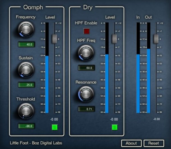Image resolution: width=171 pixels, height=149 pixels.
Task: Click the Oomph Frequency knob
Action: pos(26,30)
